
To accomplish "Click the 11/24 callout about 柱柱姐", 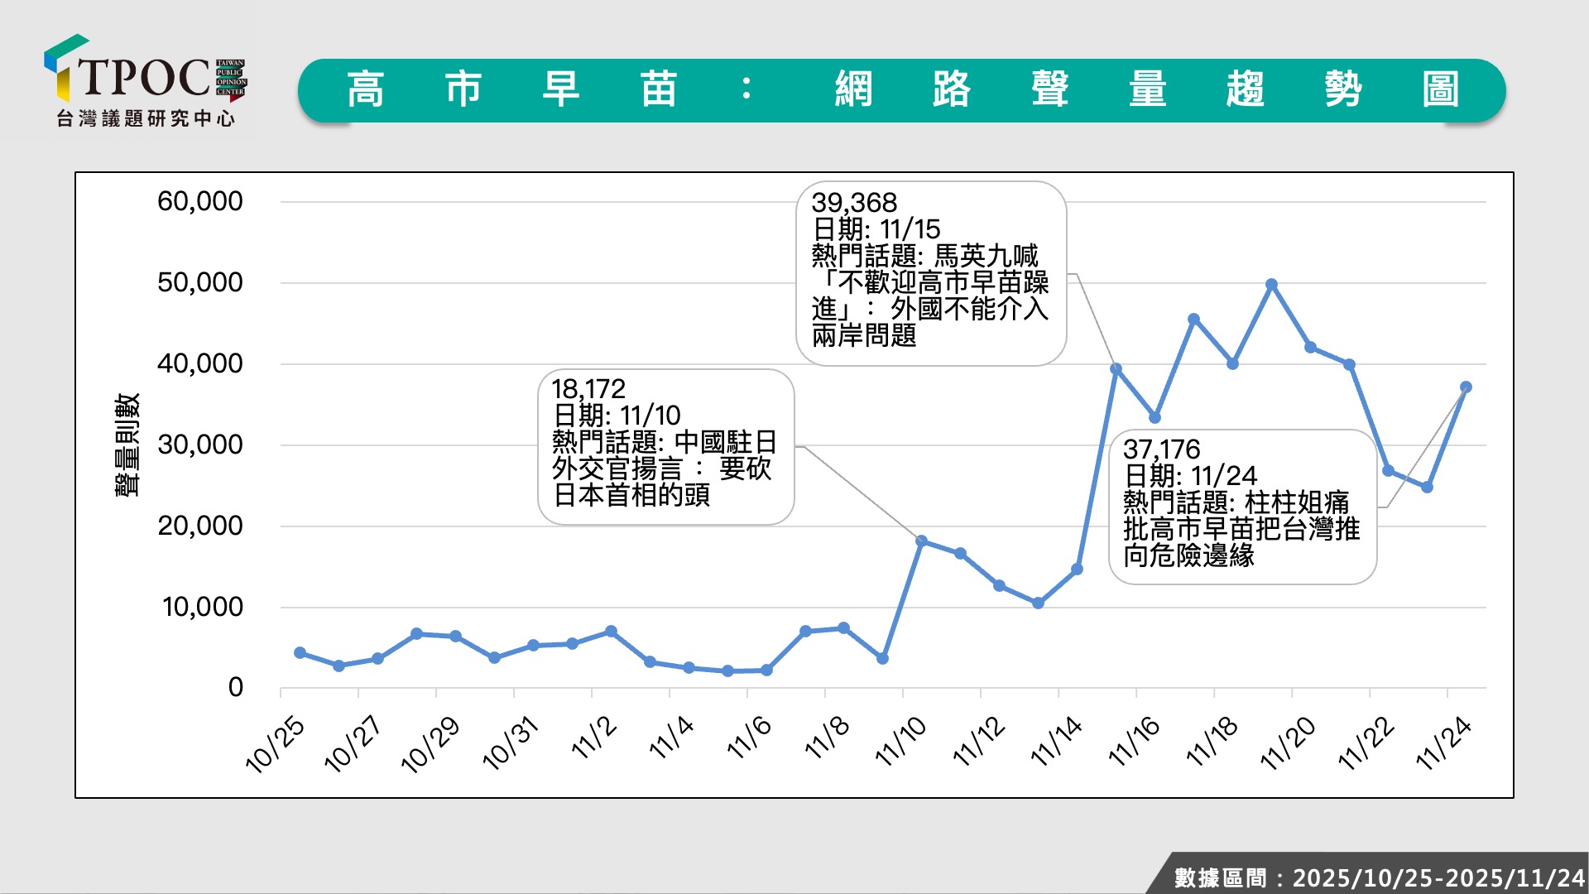I will click(x=1241, y=507).
